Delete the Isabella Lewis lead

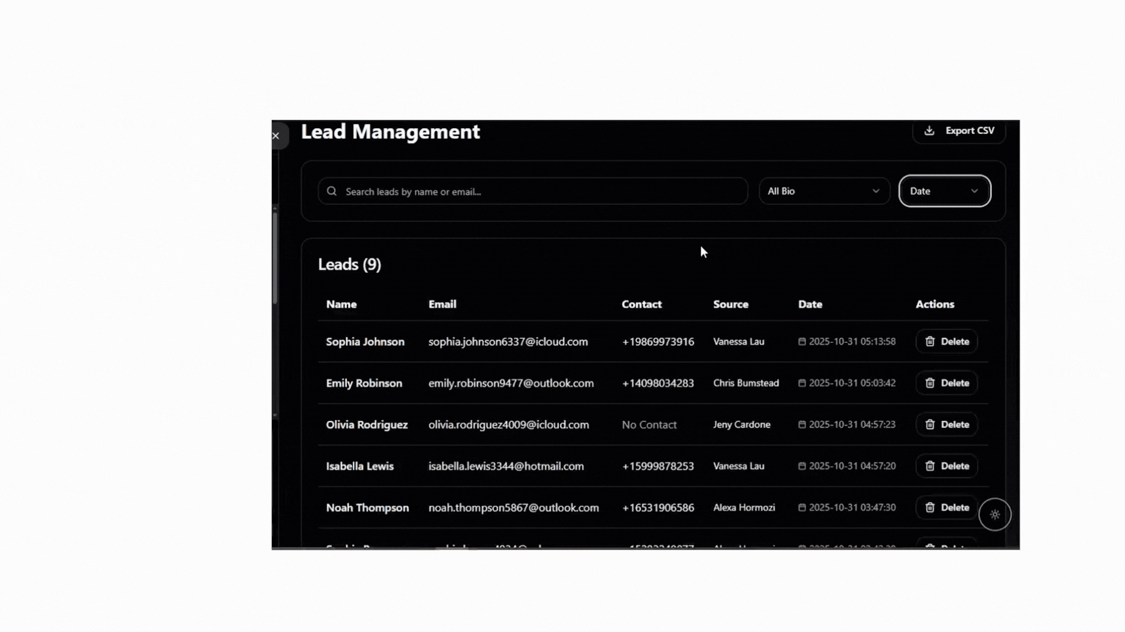click(946, 466)
